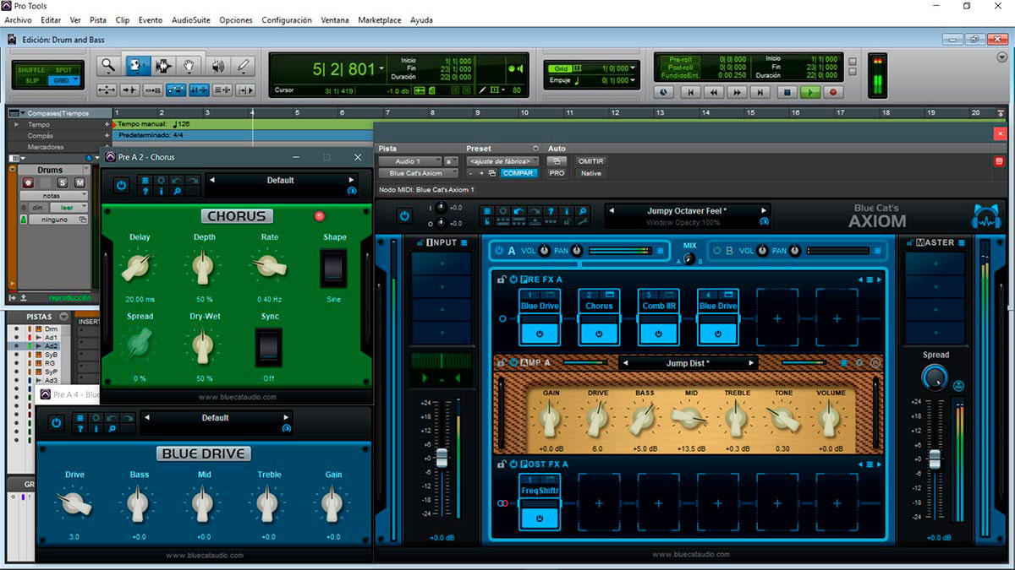Click the Chorus pedal in Pre FX A
1015x570 pixels.
point(599,306)
